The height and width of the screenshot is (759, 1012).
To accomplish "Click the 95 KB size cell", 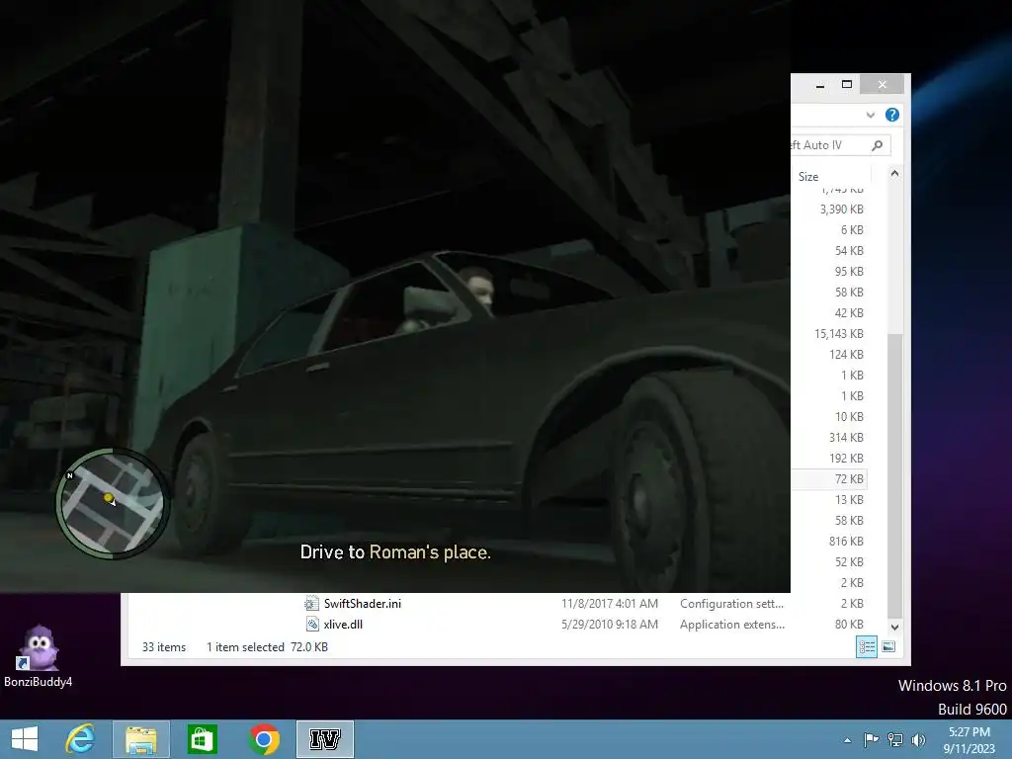I will pos(849,271).
